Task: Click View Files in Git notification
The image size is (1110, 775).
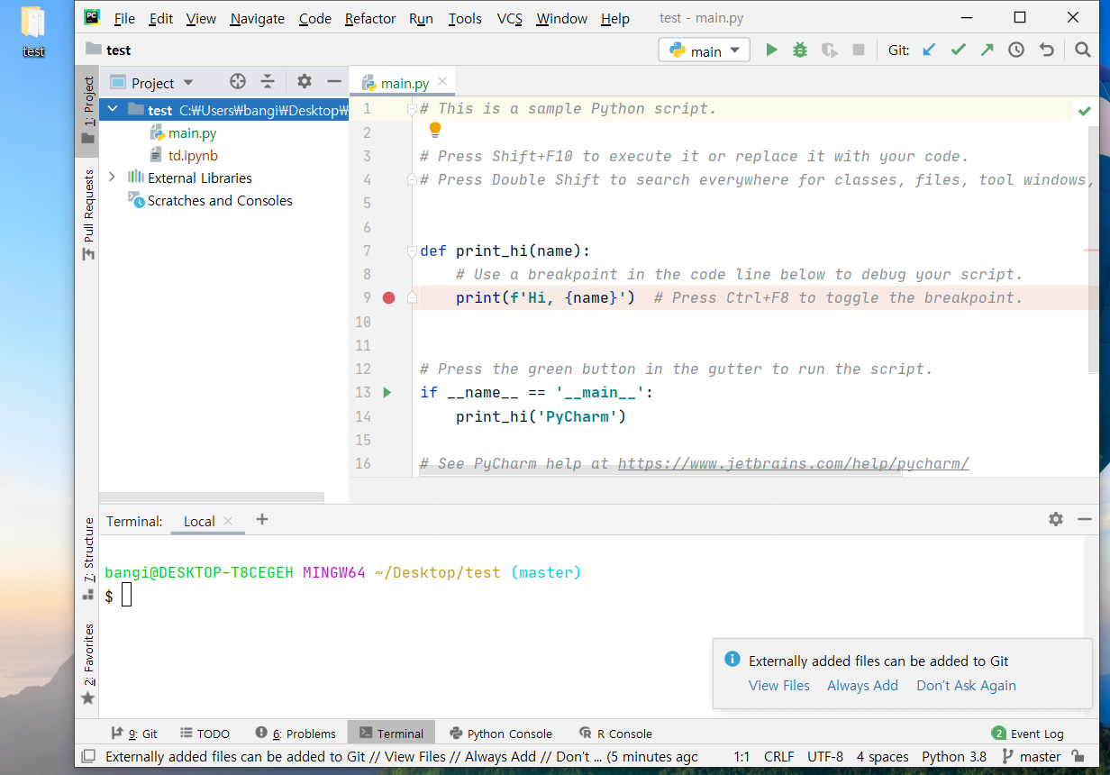Action: click(778, 686)
